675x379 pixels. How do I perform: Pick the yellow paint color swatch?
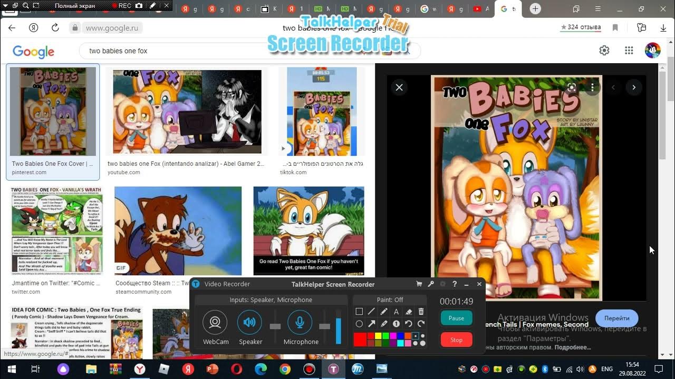pyautogui.click(x=378, y=336)
